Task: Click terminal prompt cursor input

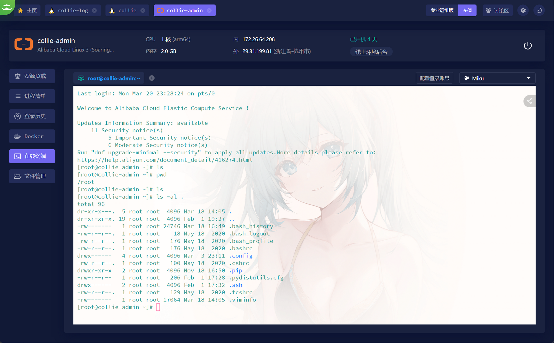Action: coord(158,307)
